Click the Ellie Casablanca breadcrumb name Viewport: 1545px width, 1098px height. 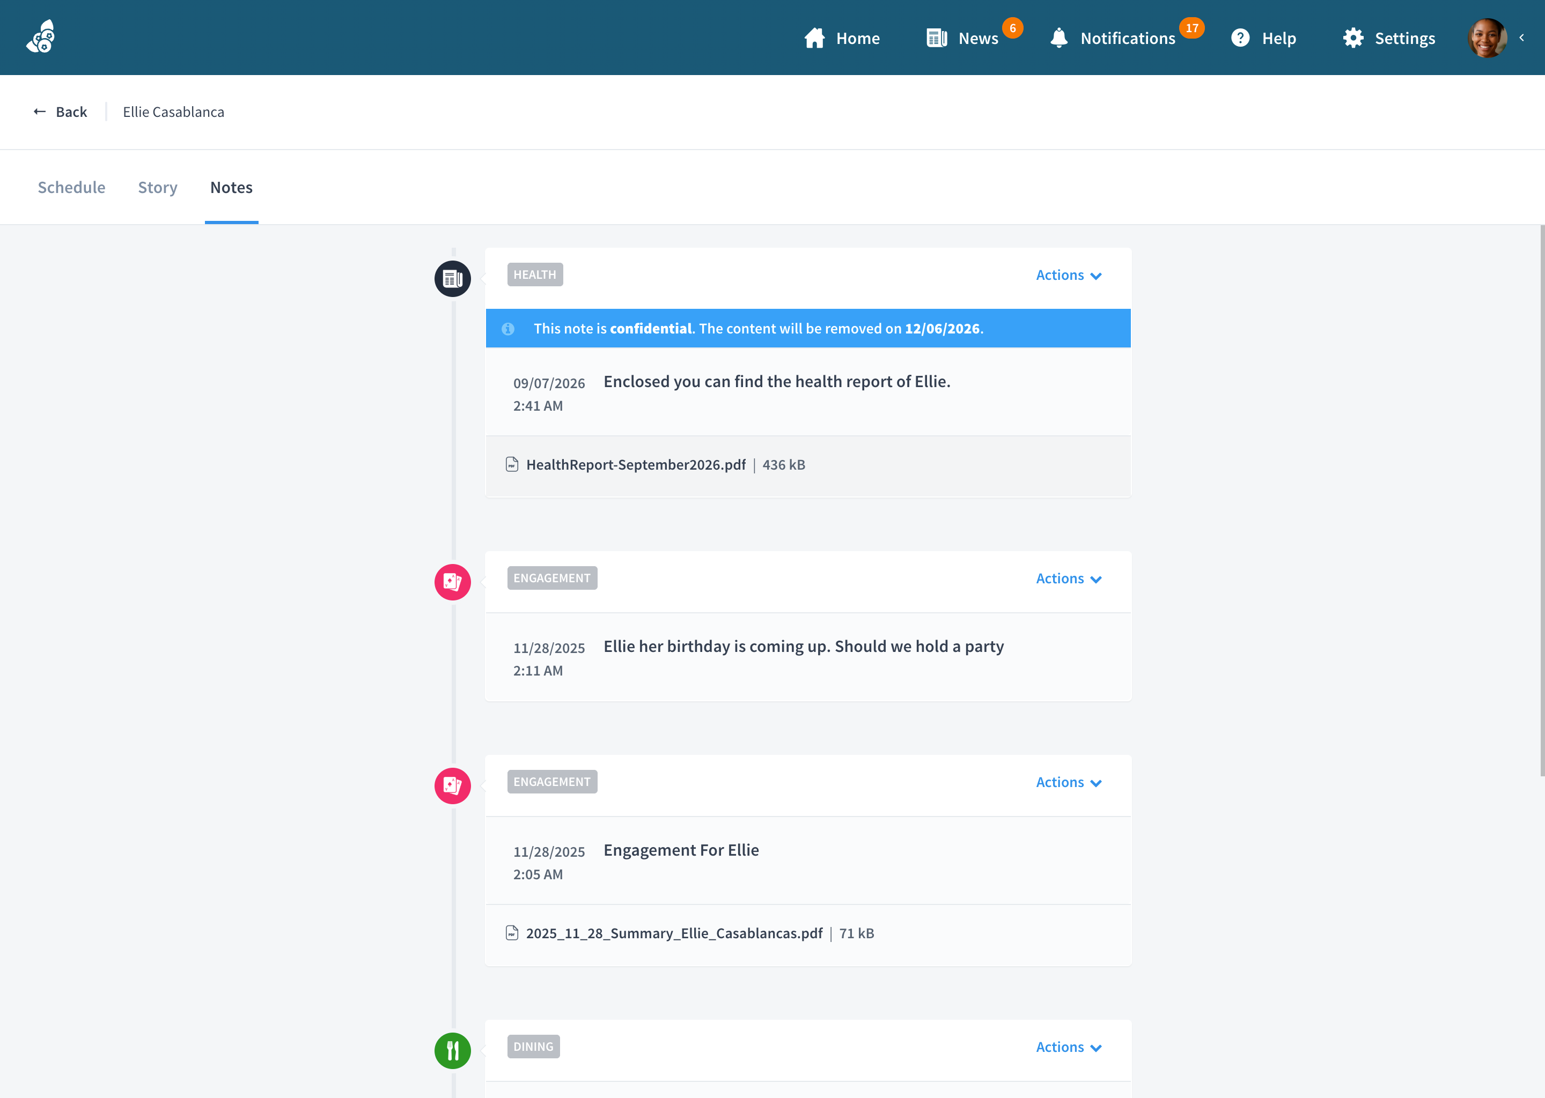[173, 112]
